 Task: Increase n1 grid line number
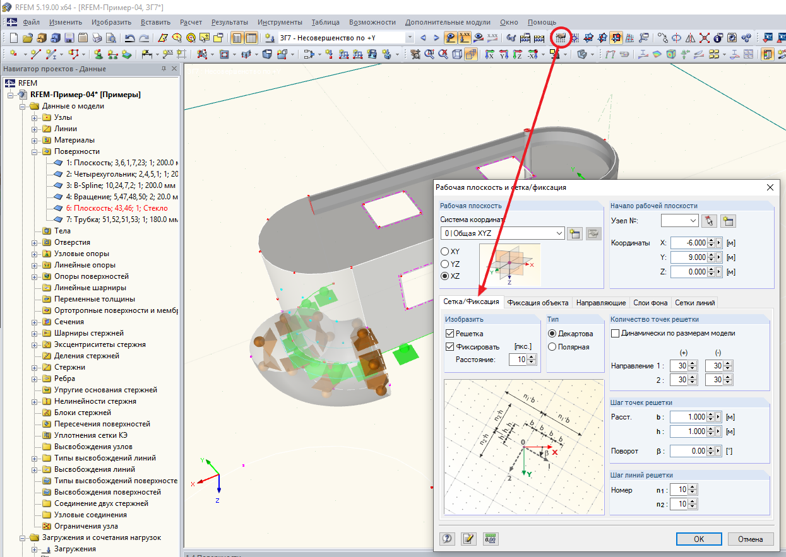693,487
